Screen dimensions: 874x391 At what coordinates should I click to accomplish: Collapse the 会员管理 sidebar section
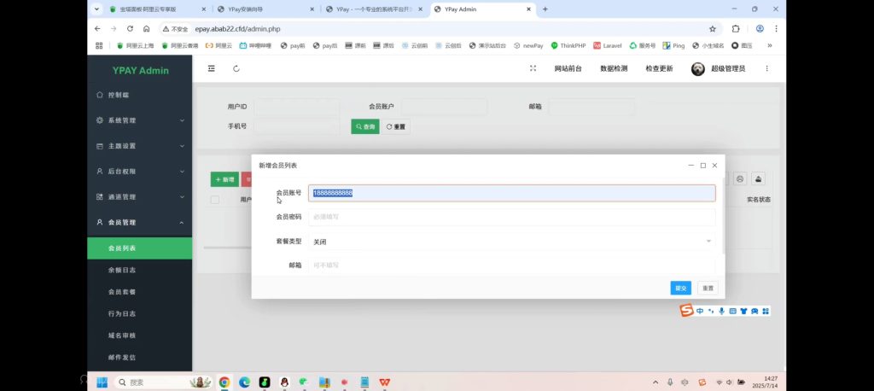(x=139, y=223)
